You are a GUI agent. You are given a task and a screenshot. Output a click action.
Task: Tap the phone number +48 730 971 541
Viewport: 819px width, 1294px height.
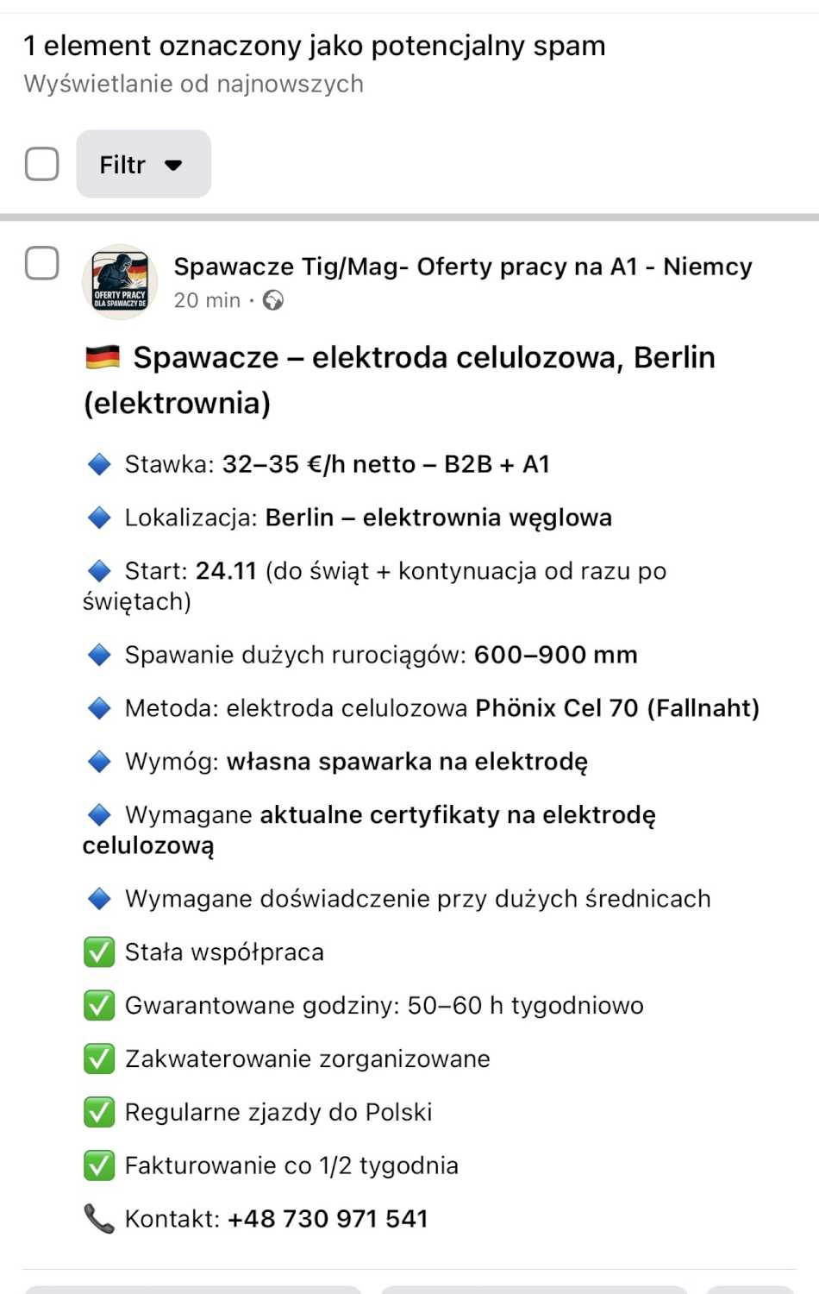pos(328,1218)
